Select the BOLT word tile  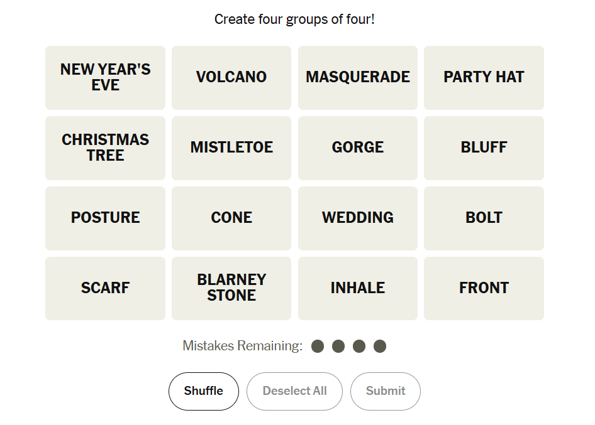click(x=484, y=218)
